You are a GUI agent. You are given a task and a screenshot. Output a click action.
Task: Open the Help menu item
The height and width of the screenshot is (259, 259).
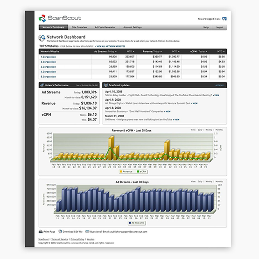click(206, 28)
